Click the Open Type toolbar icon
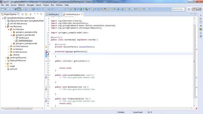 click(x=105, y=9)
